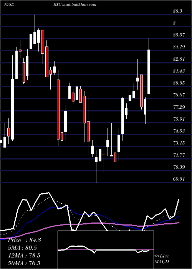Click the 75.91 price axis label

point(179,119)
